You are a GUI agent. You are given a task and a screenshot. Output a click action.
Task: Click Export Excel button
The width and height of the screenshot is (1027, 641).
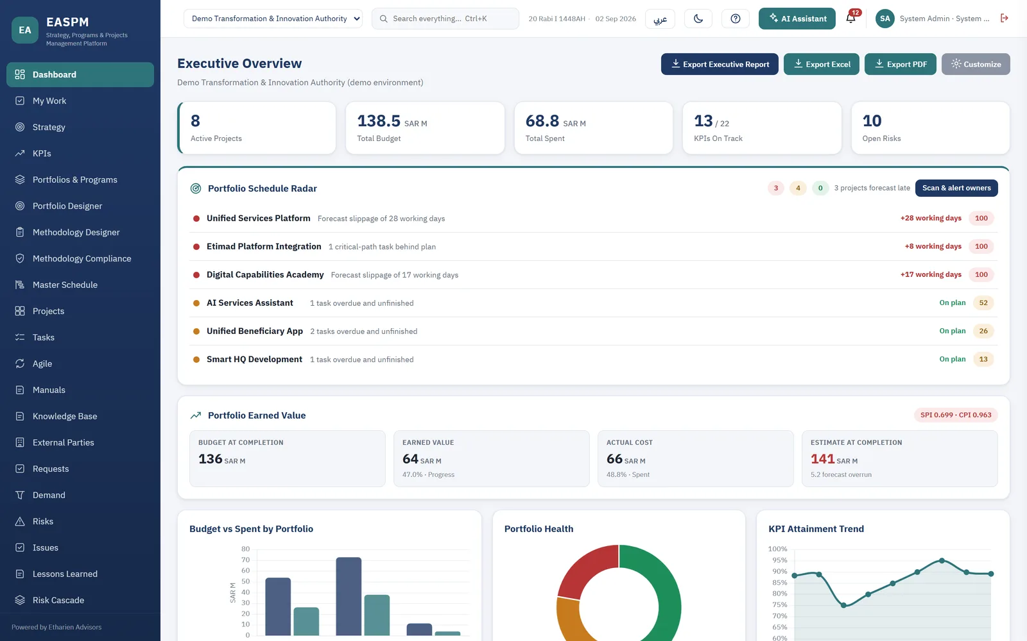pos(822,64)
